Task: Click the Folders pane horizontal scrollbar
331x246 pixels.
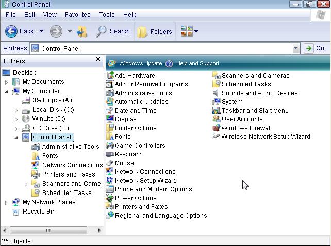Action: point(48,230)
